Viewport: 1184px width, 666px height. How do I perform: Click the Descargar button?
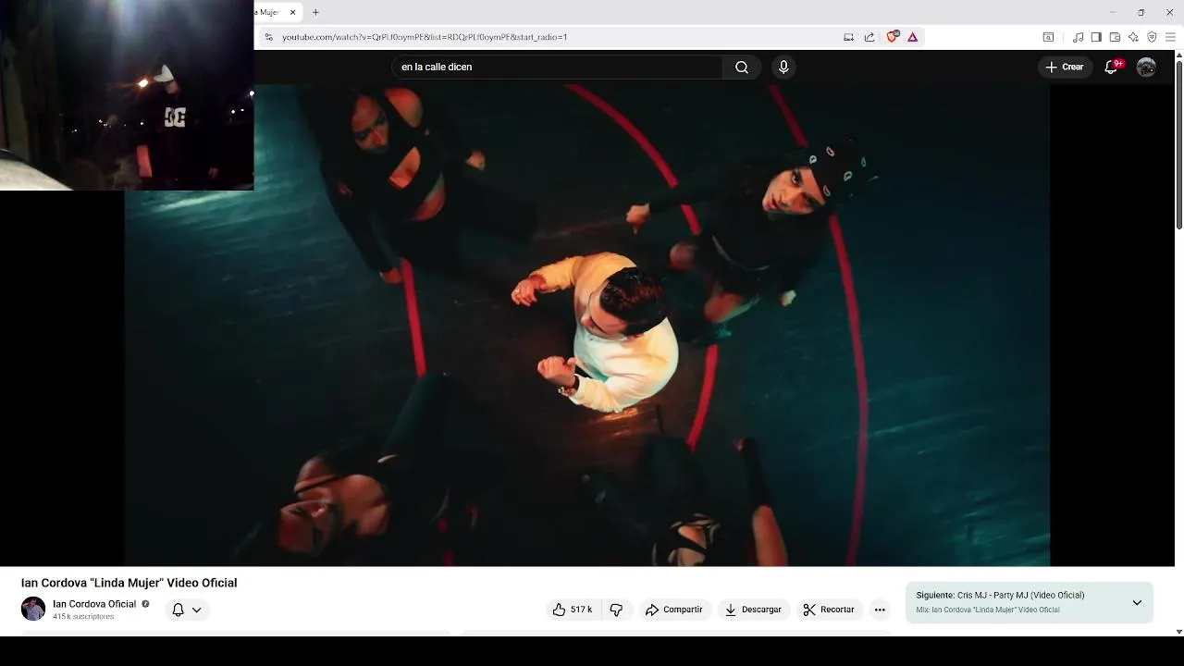coord(753,610)
